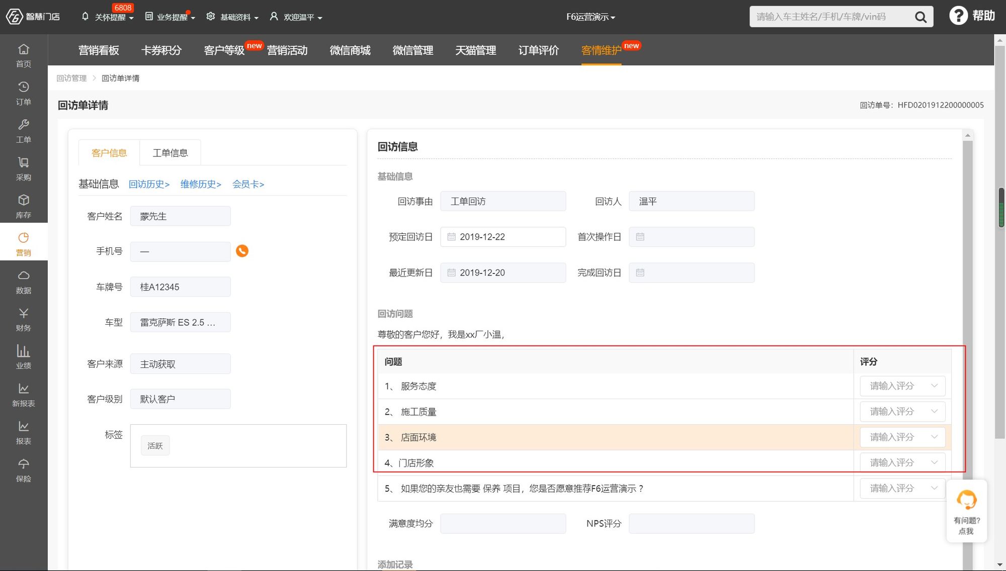This screenshot has width=1006, height=571.
Task: Switch to 营销看板 menu
Action: point(99,50)
